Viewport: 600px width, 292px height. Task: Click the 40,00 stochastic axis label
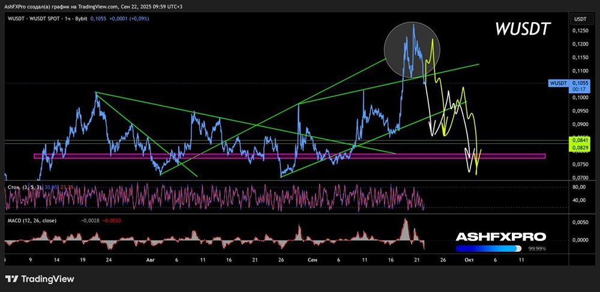(x=578, y=200)
